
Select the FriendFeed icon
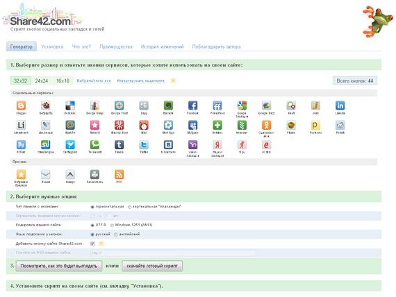point(217,105)
